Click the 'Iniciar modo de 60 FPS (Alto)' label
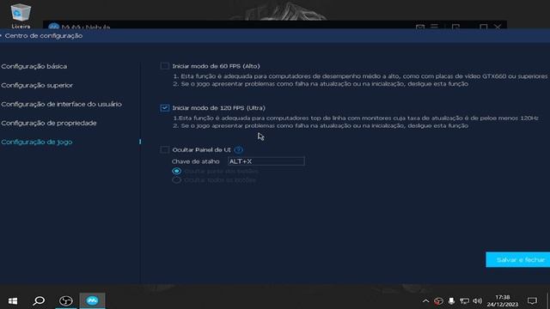Screen dimensions: 550x309 tap(216, 66)
